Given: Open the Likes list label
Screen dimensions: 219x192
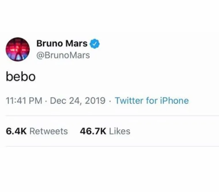Looking at the screenshot, I should 120,131.
